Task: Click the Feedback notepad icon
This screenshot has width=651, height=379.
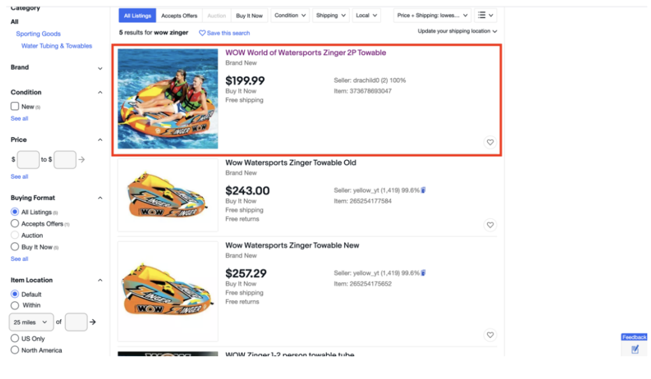Action: tap(634, 349)
